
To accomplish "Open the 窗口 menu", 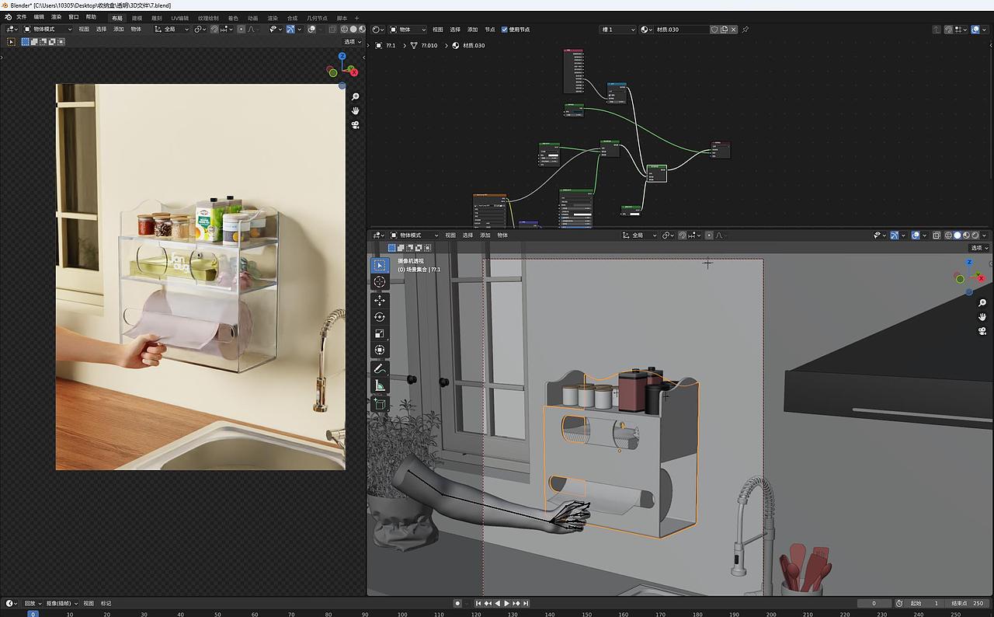I will 74,17.
